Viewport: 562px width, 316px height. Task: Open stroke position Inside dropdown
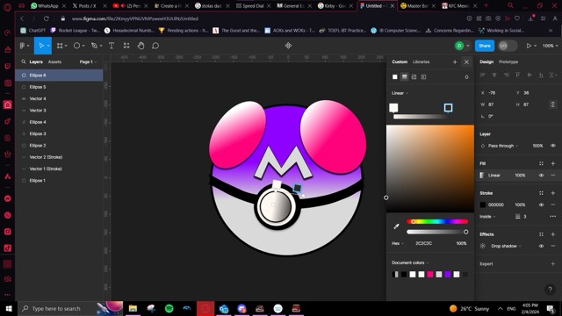point(487,217)
